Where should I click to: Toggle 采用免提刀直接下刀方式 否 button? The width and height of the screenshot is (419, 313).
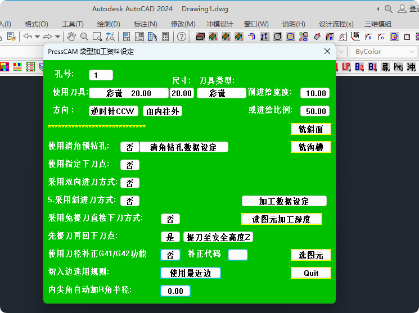coord(170,219)
